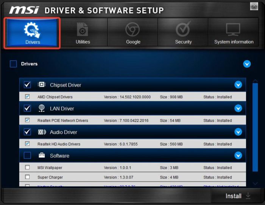This screenshot has width=265, height=205.
Task: Select the Super Charger name
Action: click(x=50, y=177)
